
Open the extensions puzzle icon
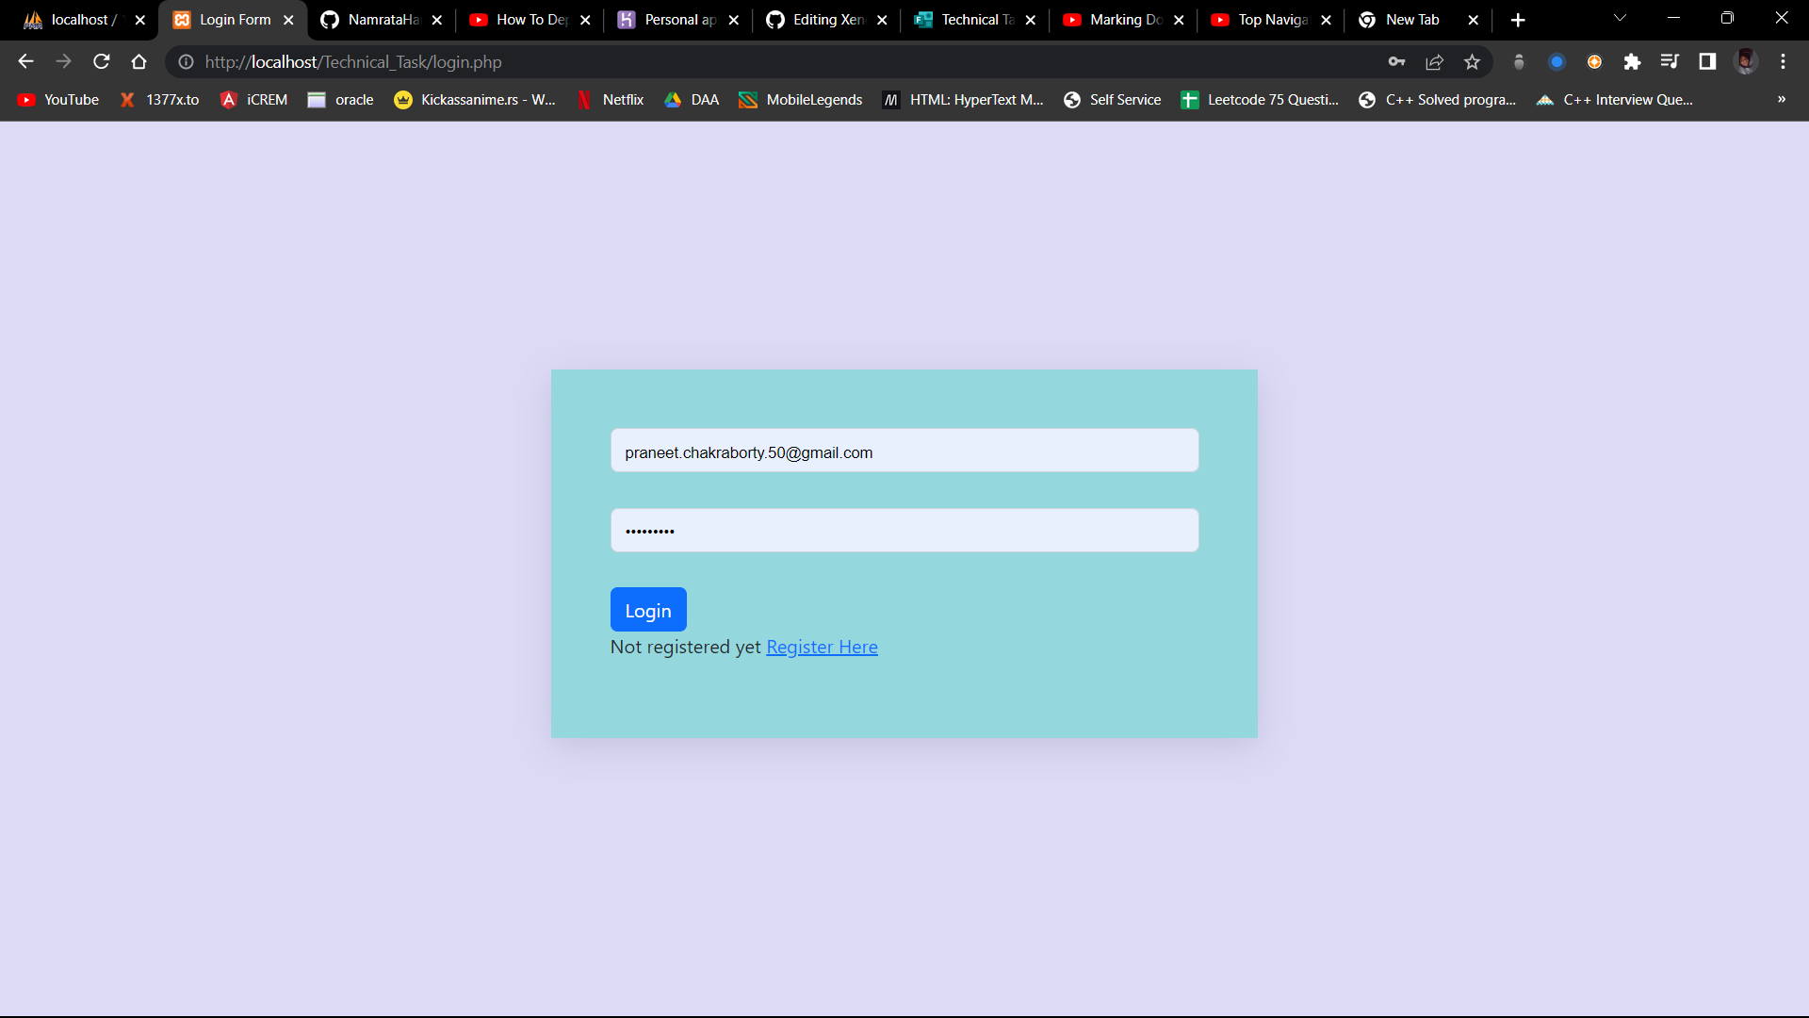[x=1632, y=62]
